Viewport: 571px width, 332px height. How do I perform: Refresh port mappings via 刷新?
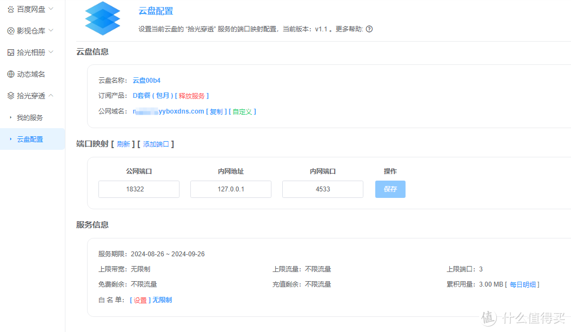[x=123, y=144]
